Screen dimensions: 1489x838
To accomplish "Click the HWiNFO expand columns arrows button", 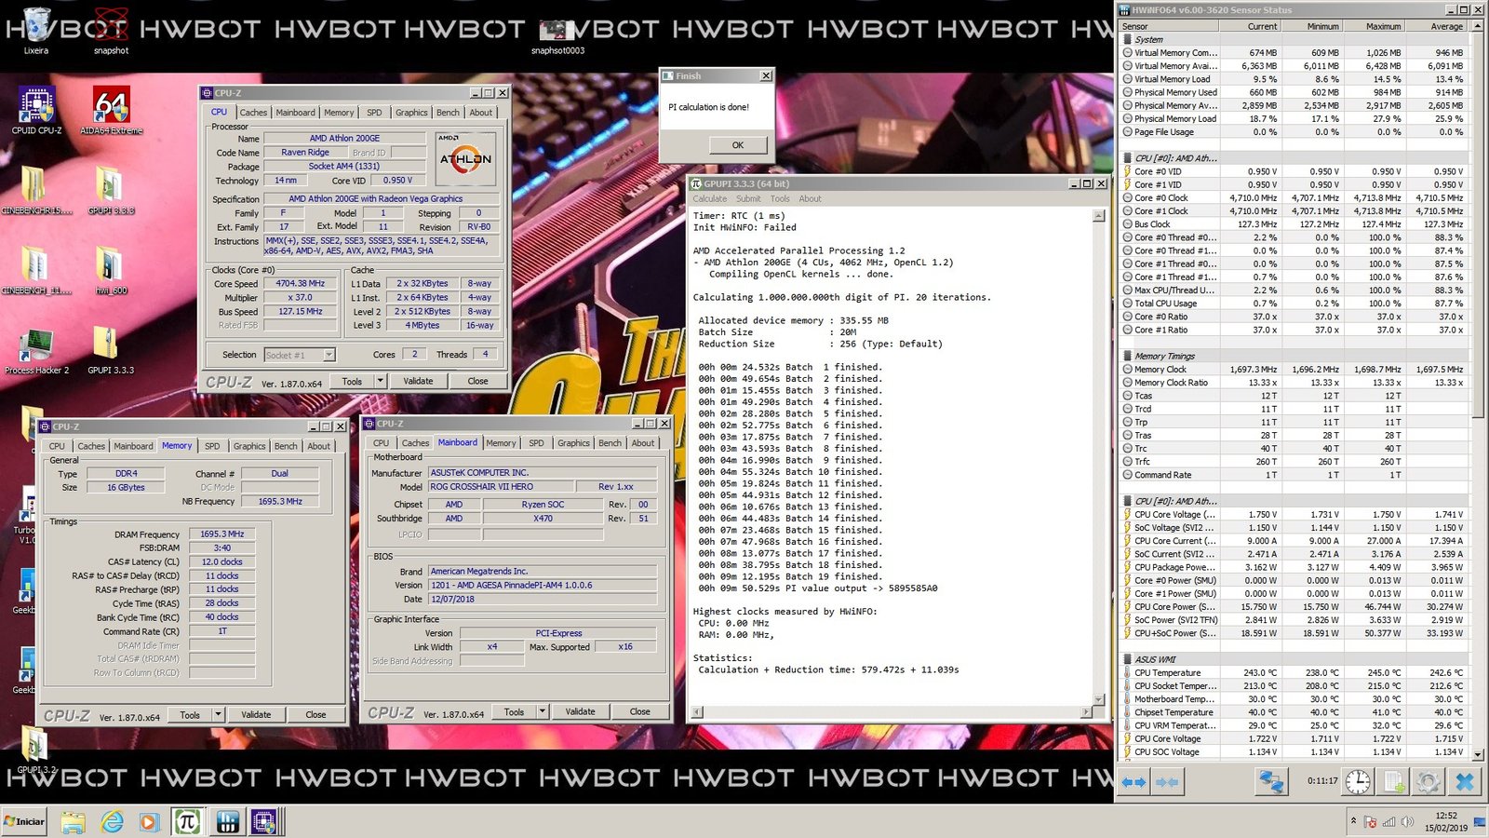I will coord(1134,782).
